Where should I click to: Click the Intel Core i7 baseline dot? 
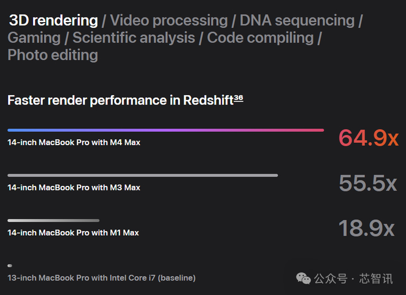(x=10, y=265)
